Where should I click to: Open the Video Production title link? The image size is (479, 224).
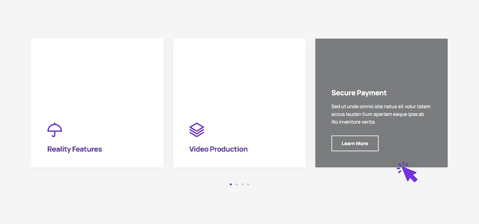218,149
